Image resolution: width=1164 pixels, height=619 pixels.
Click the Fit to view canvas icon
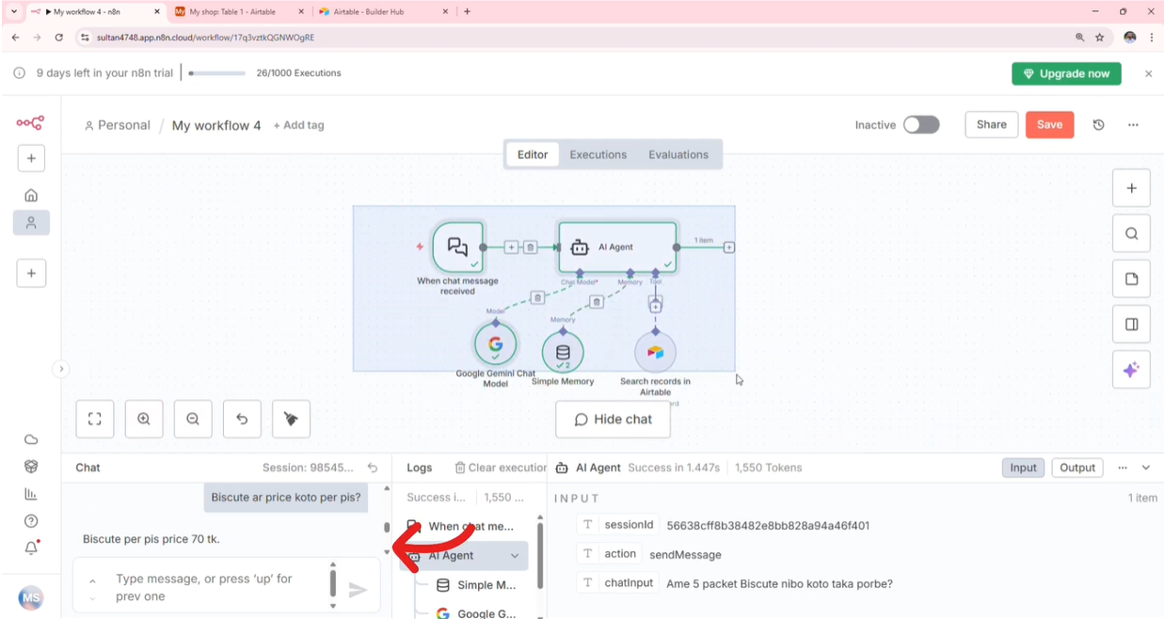[95, 420]
